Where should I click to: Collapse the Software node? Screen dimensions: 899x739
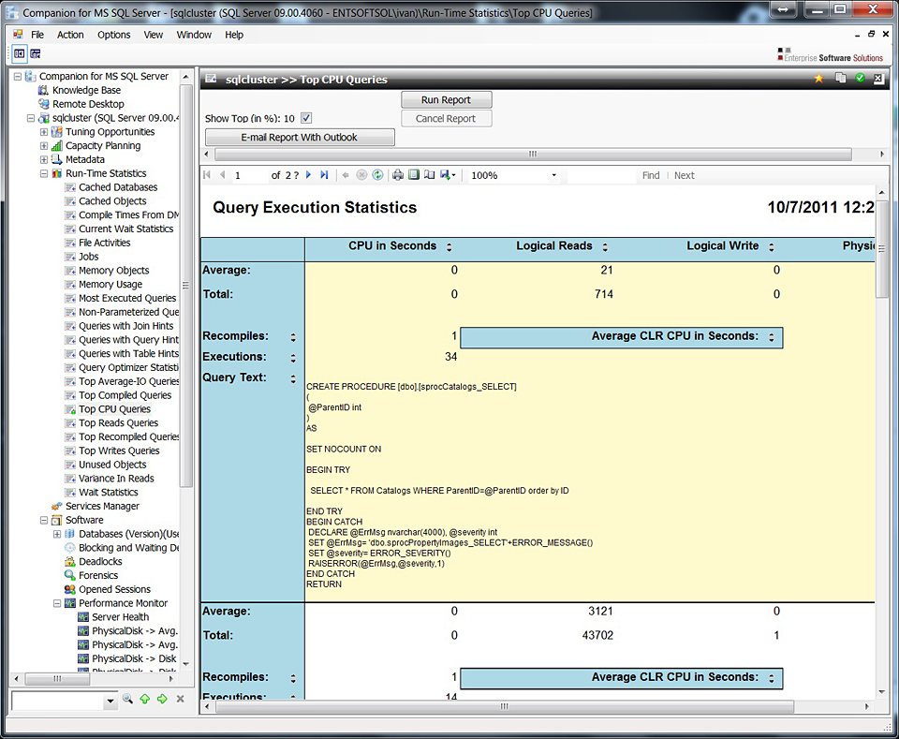(44, 520)
